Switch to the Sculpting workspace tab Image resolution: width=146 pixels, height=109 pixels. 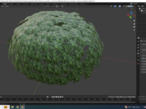pyautogui.click(x=18, y=4)
